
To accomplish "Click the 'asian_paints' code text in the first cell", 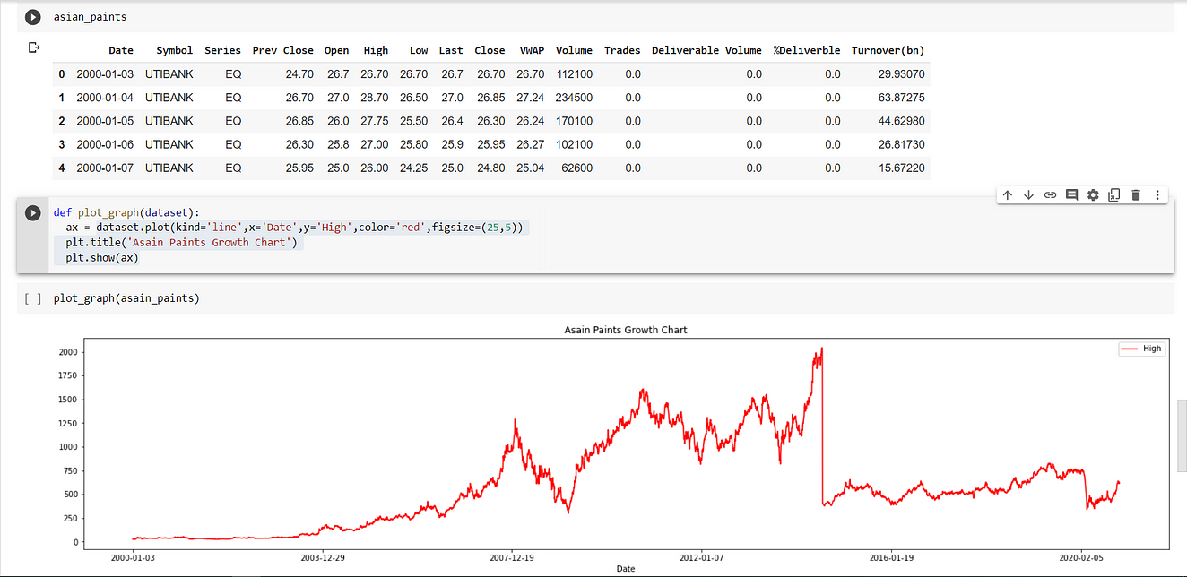I will (x=90, y=17).
